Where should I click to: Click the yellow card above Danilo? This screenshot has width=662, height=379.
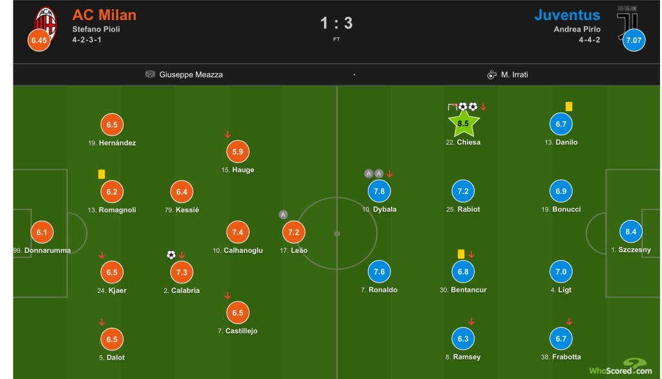(x=569, y=107)
